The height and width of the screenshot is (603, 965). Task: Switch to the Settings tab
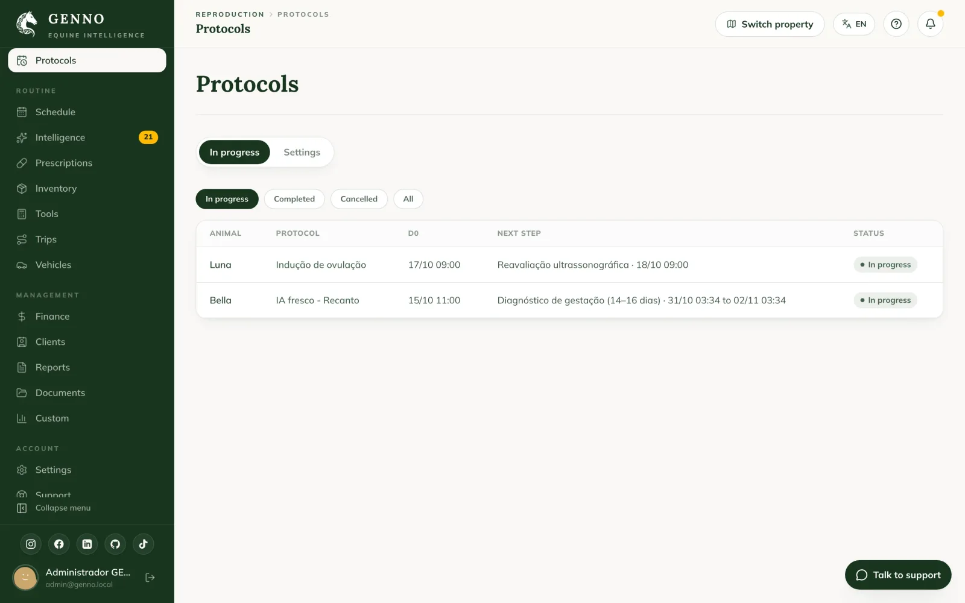point(302,153)
